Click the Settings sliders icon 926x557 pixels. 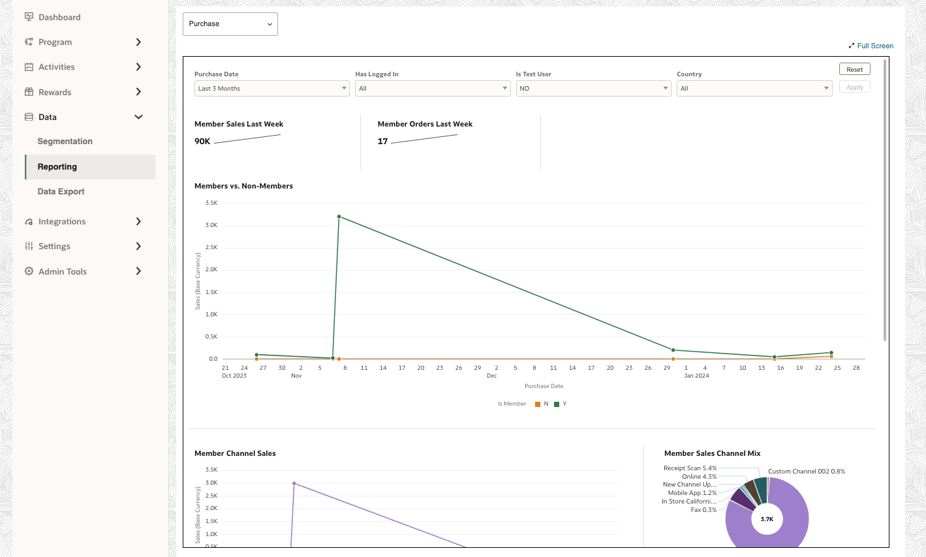tap(29, 246)
